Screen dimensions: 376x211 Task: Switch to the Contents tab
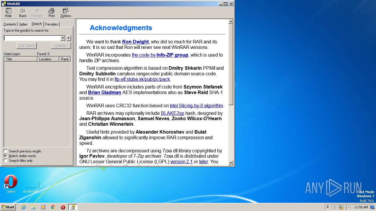click(10, 24)
